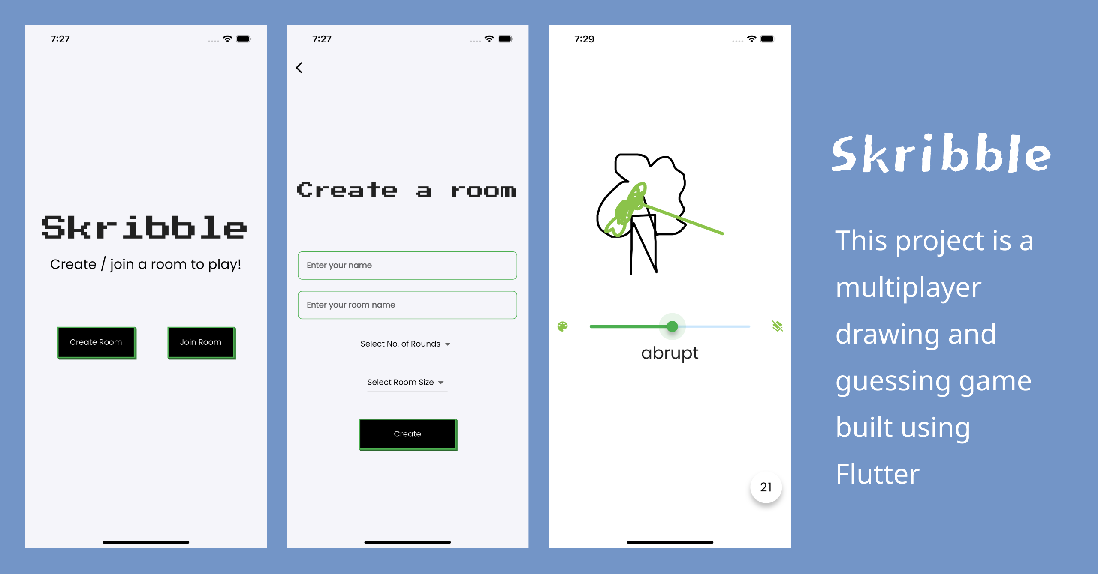Drag the brush size green slider

[669, 326]
